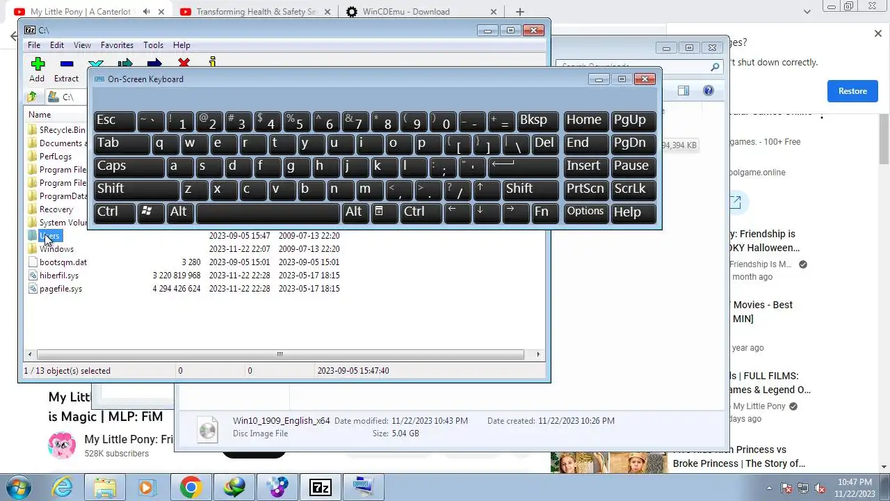Click the up-folder icon beside the address bar

point(32,97)
